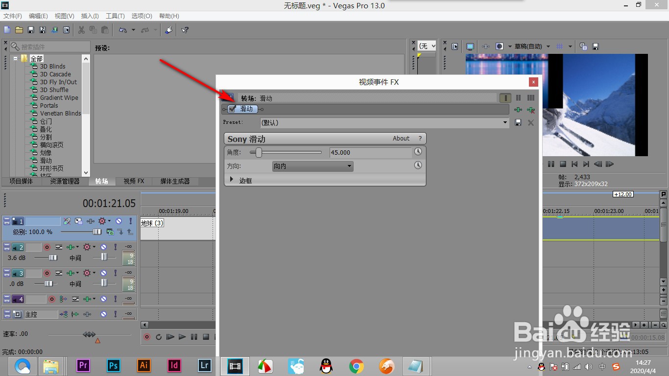Switch FX window to single-column view

pos(505,98)
